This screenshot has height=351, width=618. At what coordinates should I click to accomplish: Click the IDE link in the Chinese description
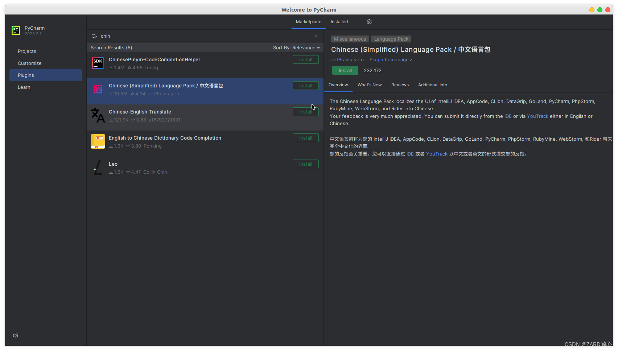click(x=410, y=154)
